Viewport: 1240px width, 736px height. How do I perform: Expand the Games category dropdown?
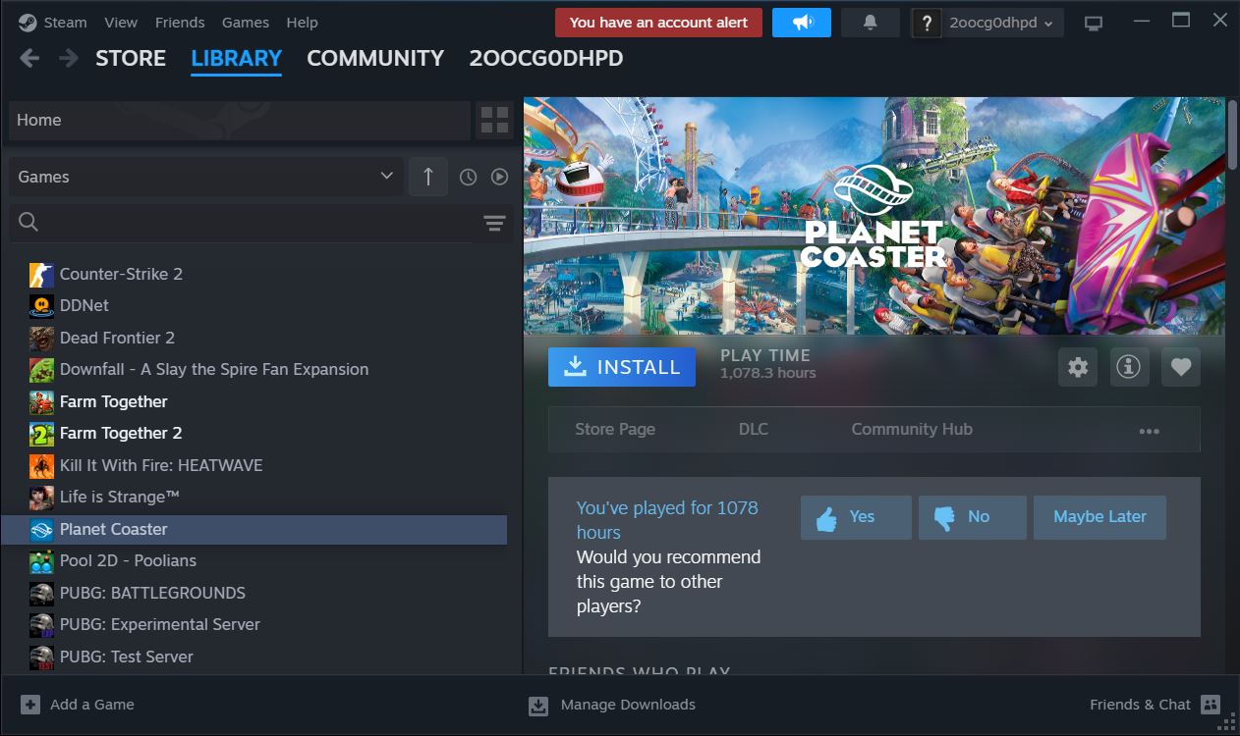point(206,177)
